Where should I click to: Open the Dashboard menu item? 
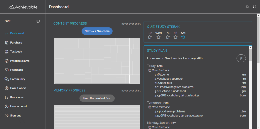tap(17, 33)
